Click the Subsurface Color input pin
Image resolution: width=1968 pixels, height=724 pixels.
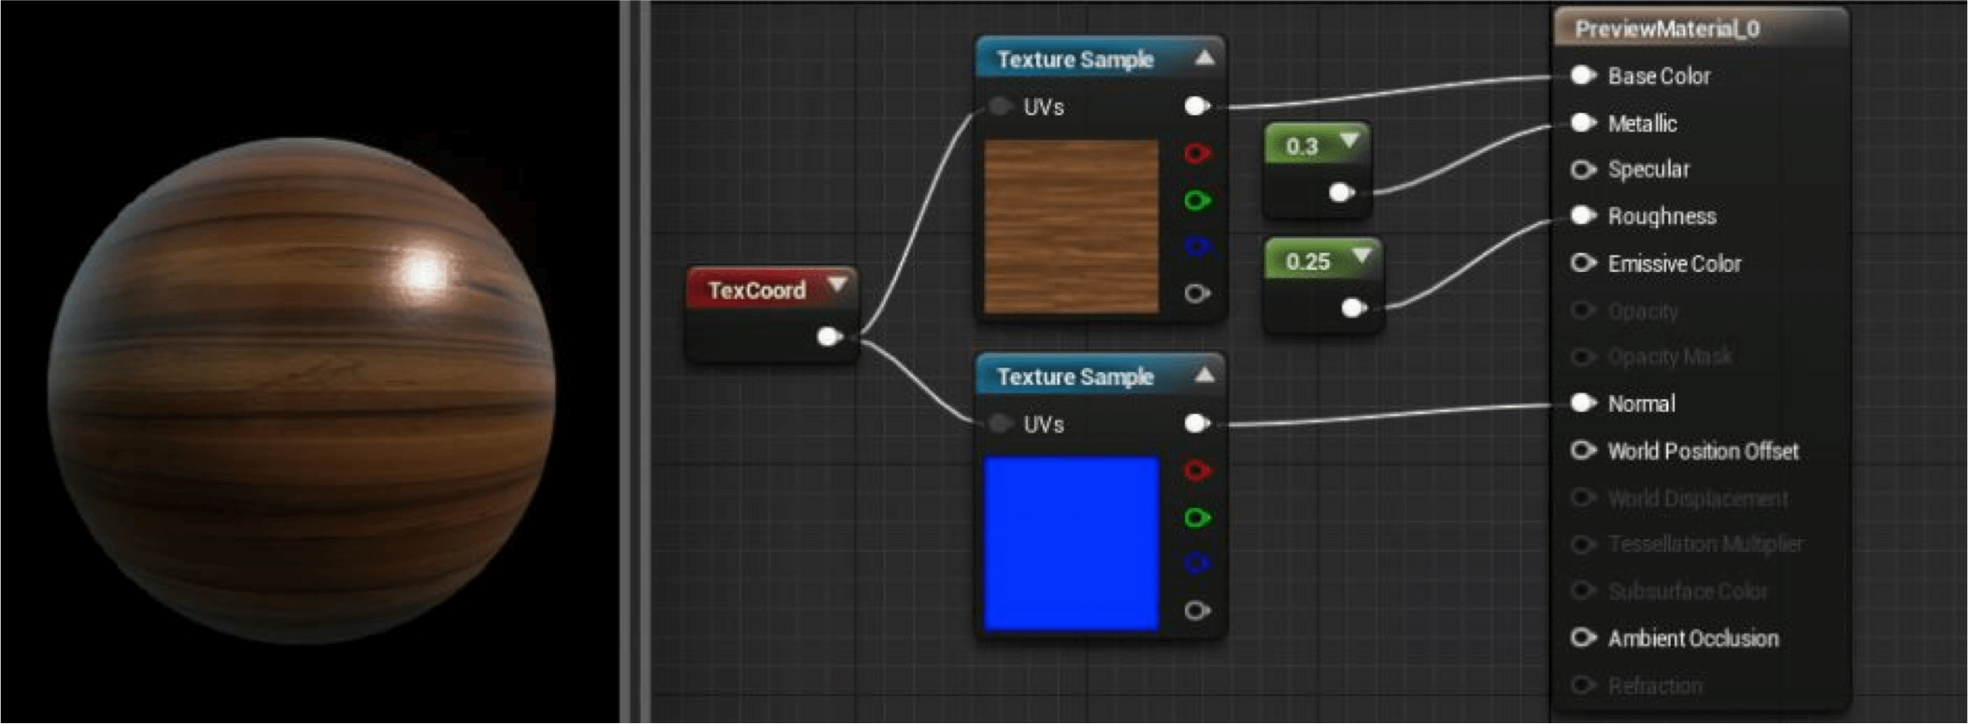pos(1583,591)
